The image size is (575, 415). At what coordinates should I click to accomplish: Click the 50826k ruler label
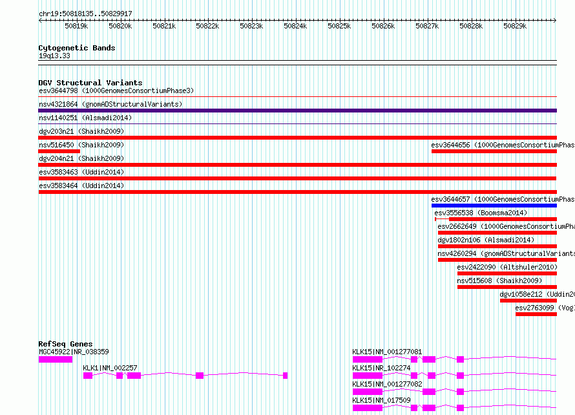(x=383, y=26)
